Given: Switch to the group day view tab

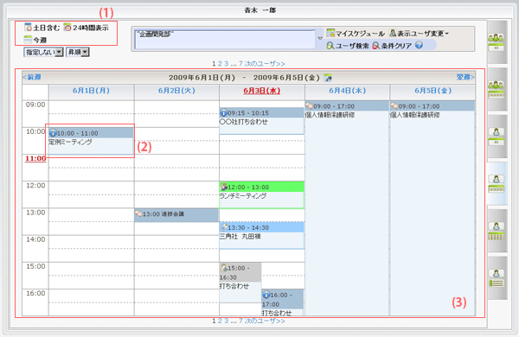Looking at the screenshot, I should coord(497,42).
